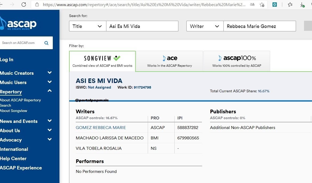312x183 pixels.
Task: Click the search magnifier in the ASCAP sidebar
Action: (x=46, y=43)
